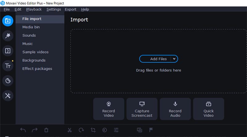The image size is (247, 137).
Task: Click the Undo arrow in toolbar
Action: coord(23,130)
